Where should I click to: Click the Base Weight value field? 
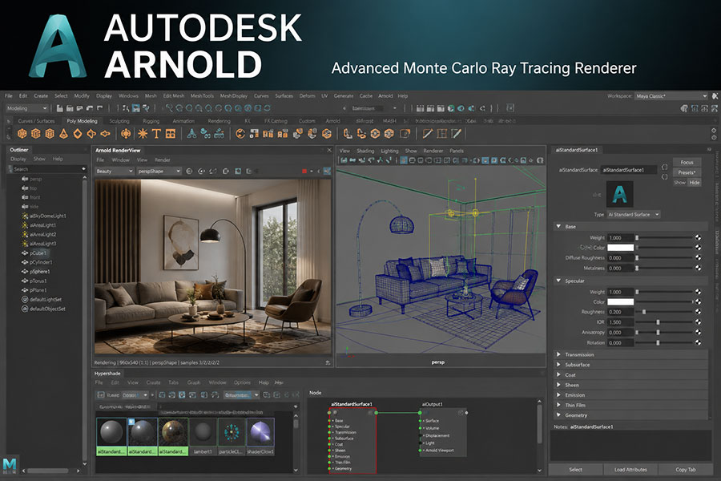[620, 238]
